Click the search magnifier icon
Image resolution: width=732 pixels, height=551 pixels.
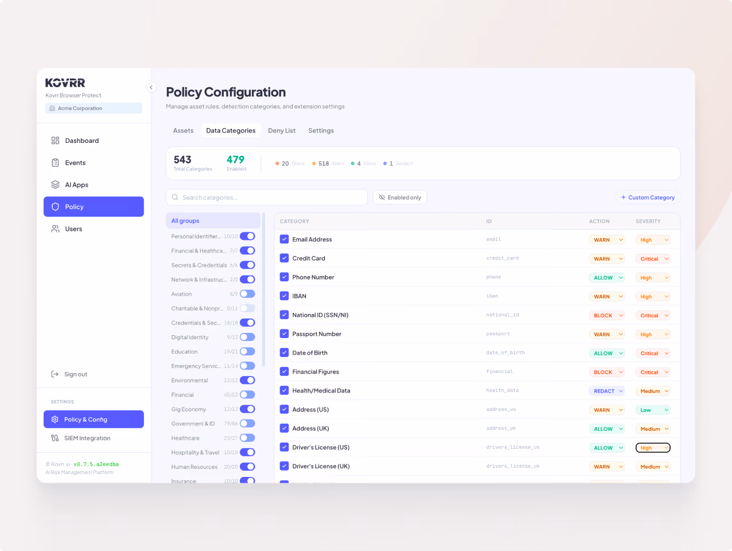(x=175, y=197)
